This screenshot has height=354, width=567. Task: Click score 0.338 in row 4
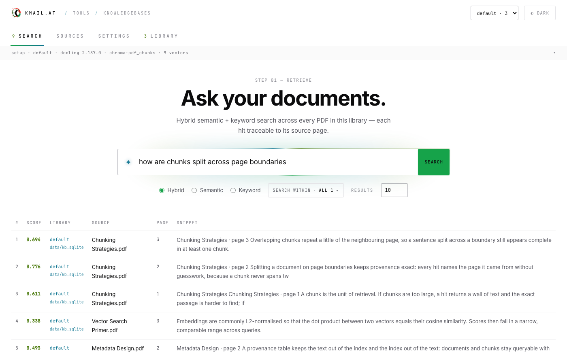34,321
